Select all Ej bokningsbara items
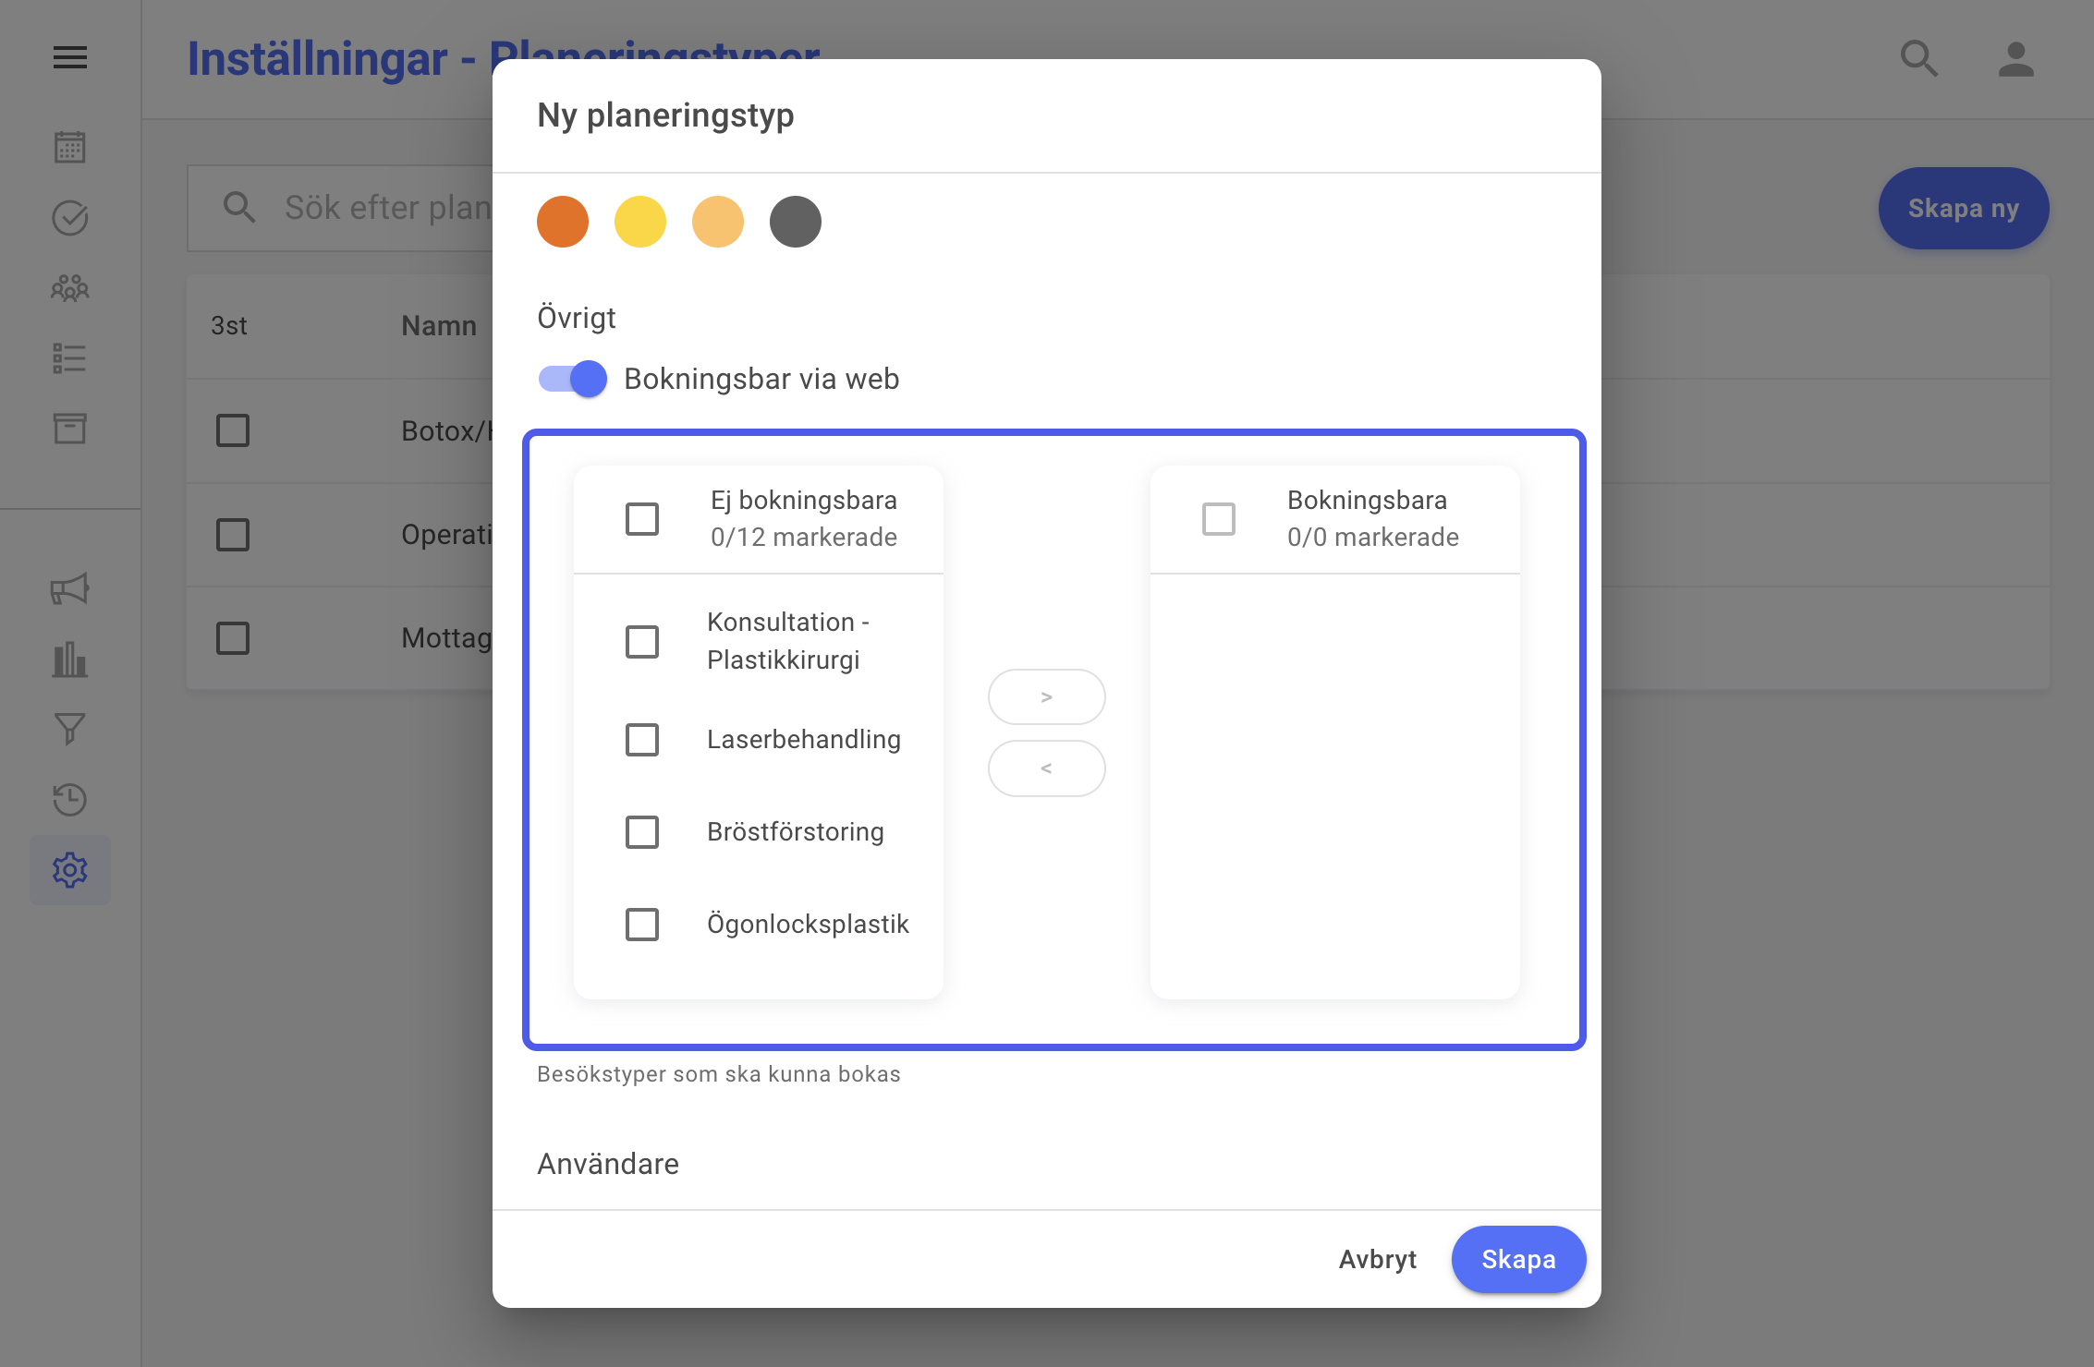2094x1367 pixels. [x=642, y=519]
